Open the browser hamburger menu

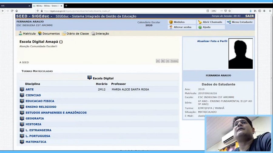270,11
